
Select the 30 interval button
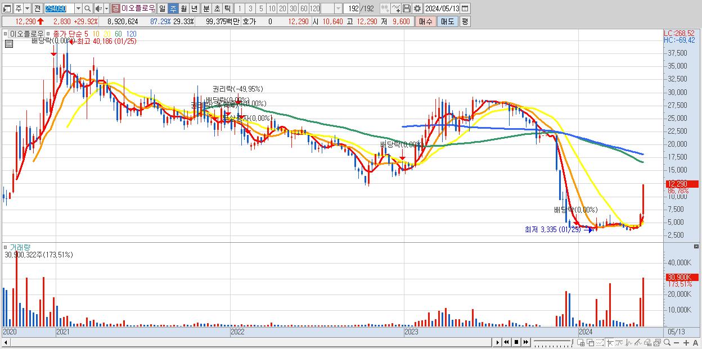click(293, 8)
